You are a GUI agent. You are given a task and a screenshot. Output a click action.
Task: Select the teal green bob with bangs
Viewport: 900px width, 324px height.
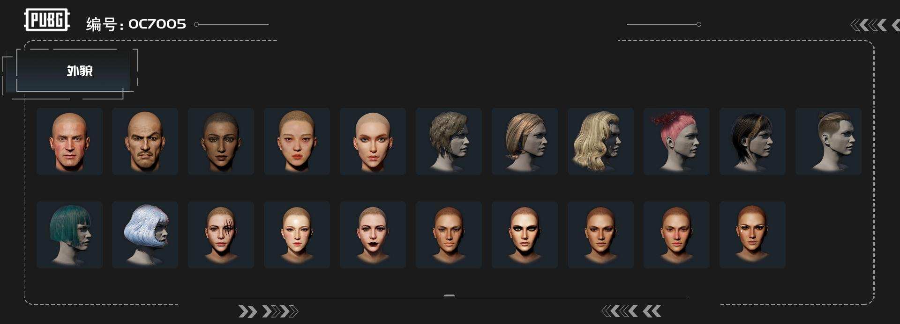pyautogui.click(x=69, y=235)
